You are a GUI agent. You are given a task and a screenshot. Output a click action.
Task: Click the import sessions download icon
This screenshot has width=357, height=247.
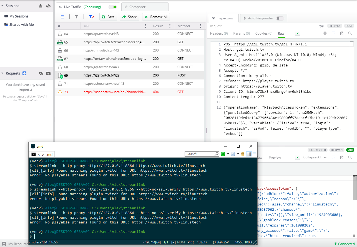(x=41, y=6)
